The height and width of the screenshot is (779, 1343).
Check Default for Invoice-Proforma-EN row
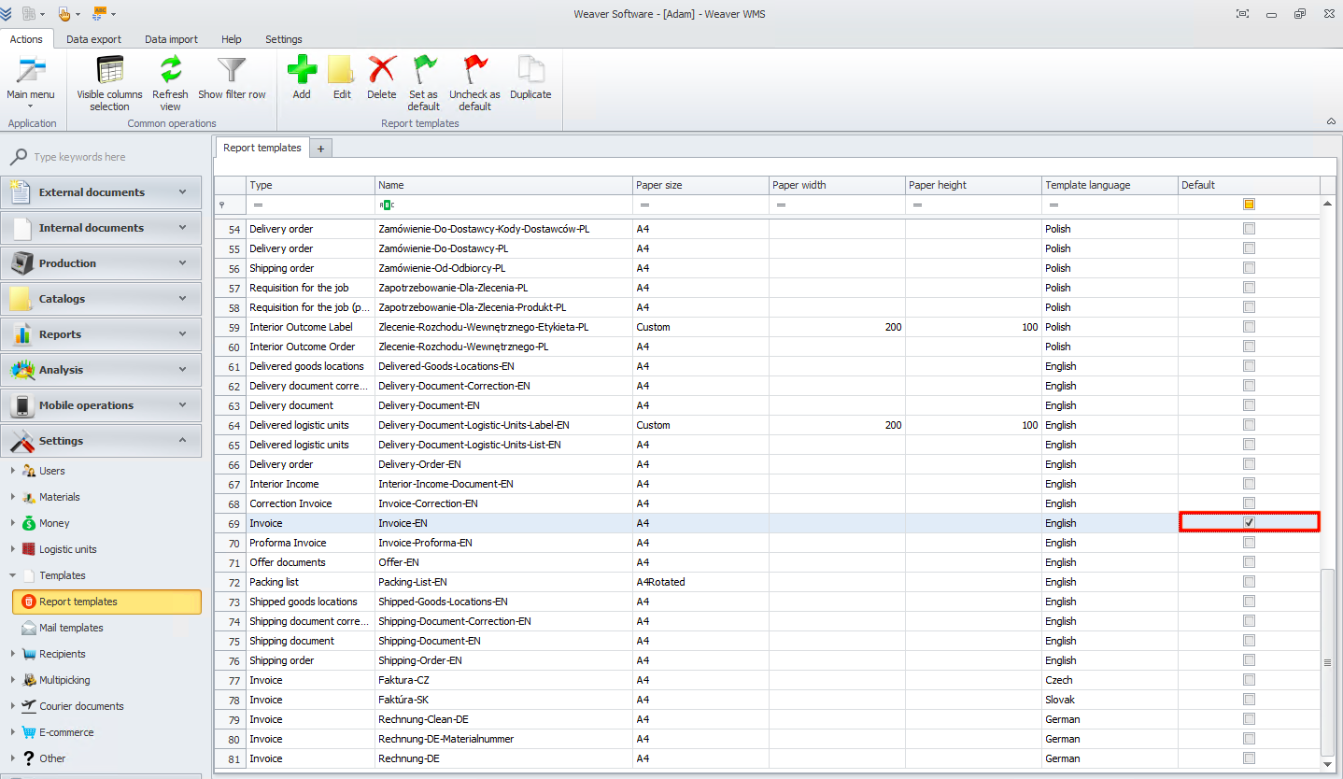(x=1249, y=543)
